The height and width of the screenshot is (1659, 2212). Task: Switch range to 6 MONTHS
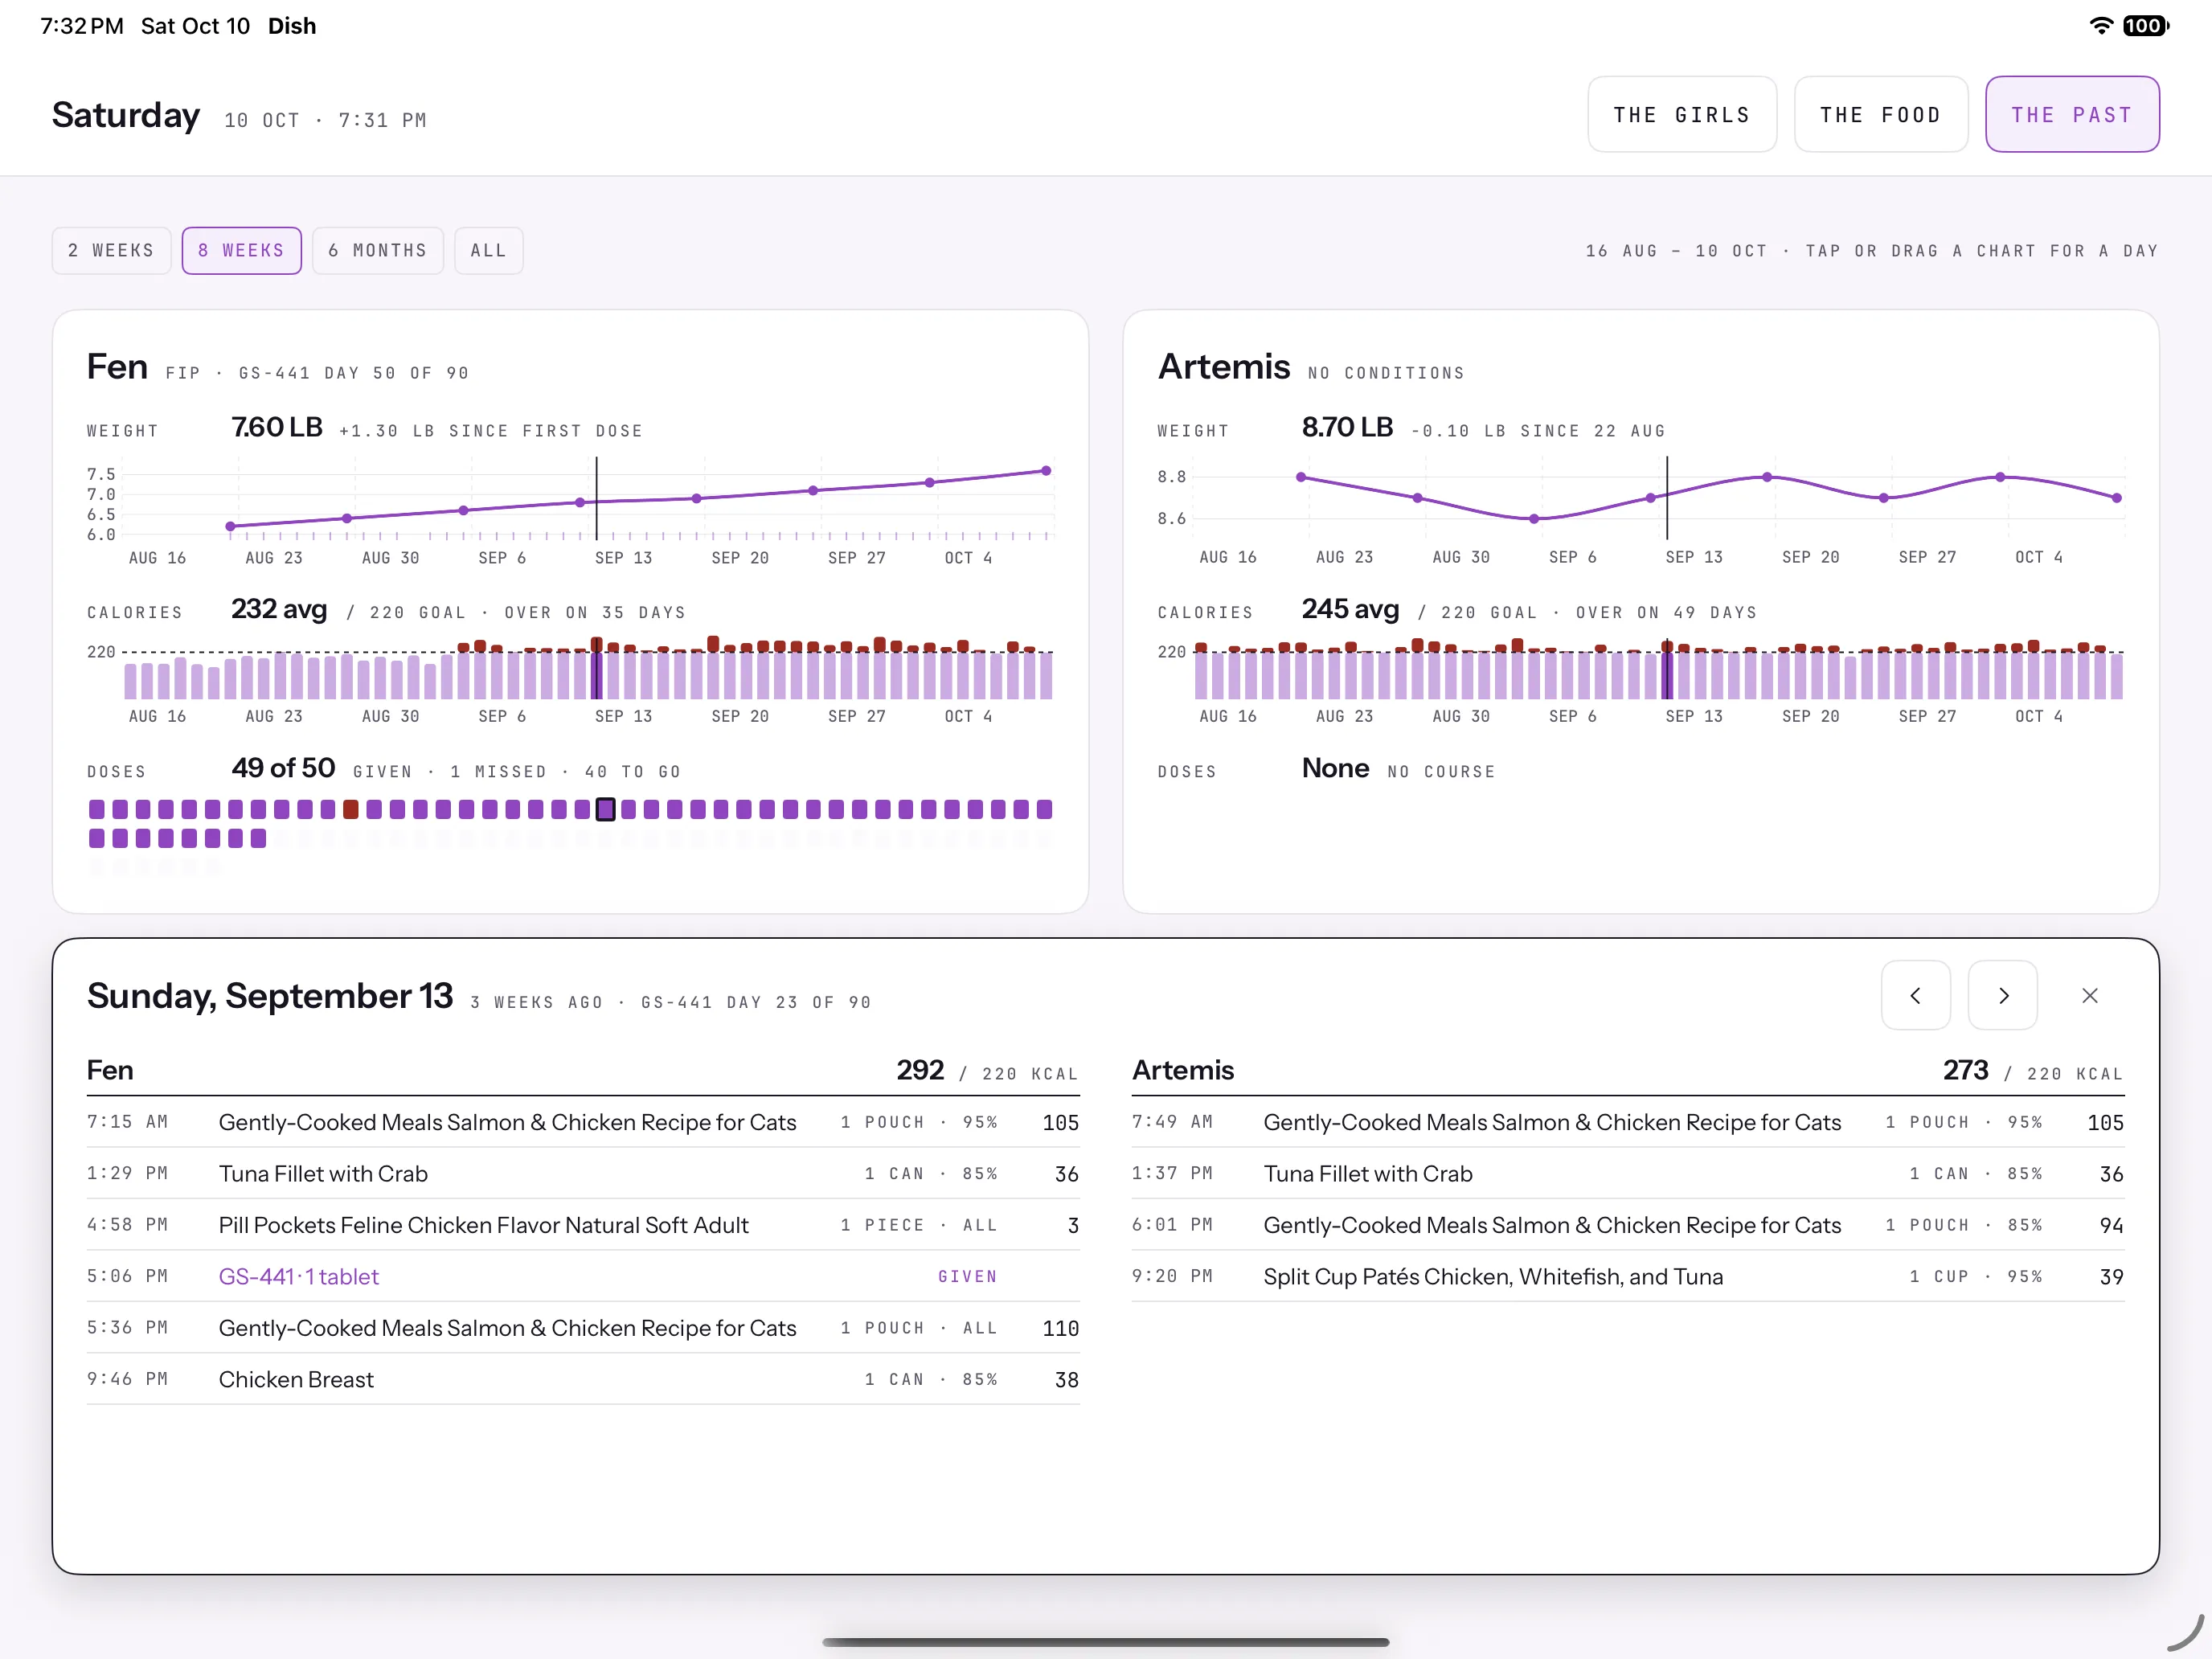coord(377,250)
